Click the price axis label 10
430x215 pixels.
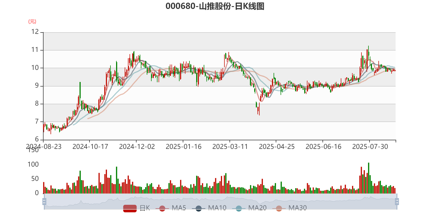35,68
